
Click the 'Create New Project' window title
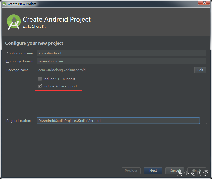point(22,4)
